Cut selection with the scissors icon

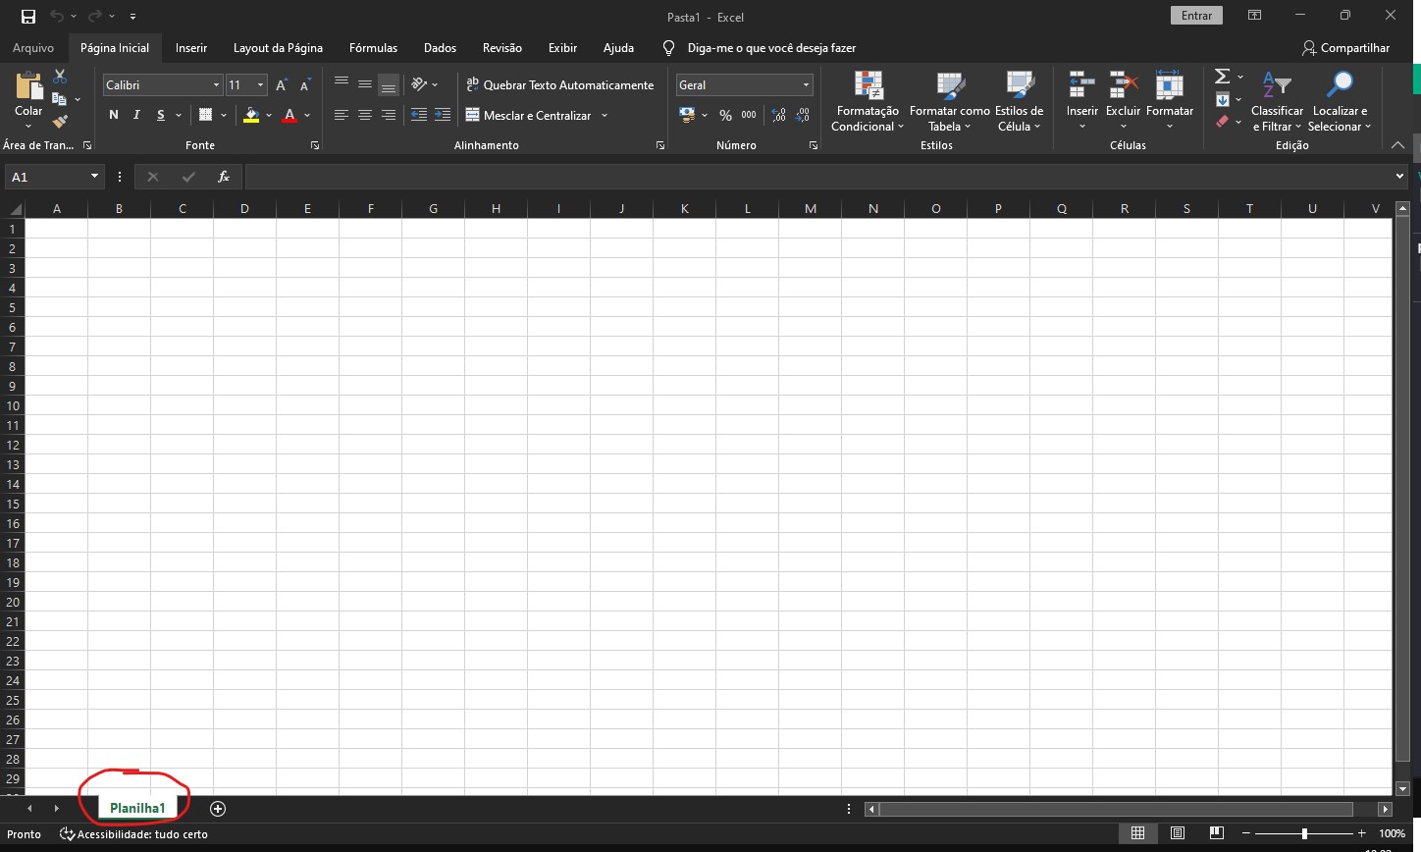(60, 77)
